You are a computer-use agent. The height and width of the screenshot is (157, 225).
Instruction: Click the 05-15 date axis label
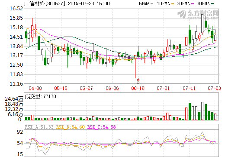[x=61, y=88]
